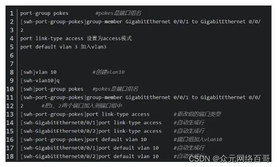277x167 pixels.
Task: Click '[swh-vlan10]q' on line 9
Action: [x=40, y=81]
